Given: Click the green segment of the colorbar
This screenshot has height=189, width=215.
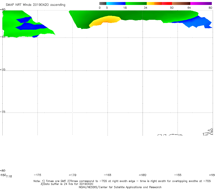Looking at the screenshot, I should [136, 3].
